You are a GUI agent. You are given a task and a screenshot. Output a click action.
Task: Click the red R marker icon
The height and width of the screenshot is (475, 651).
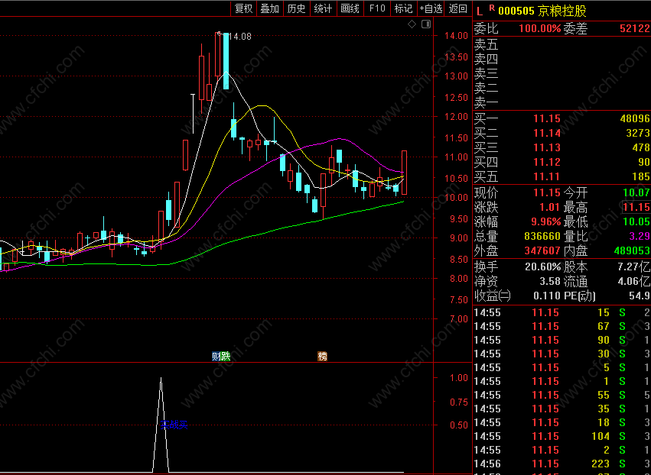click(x=492, y=8)
